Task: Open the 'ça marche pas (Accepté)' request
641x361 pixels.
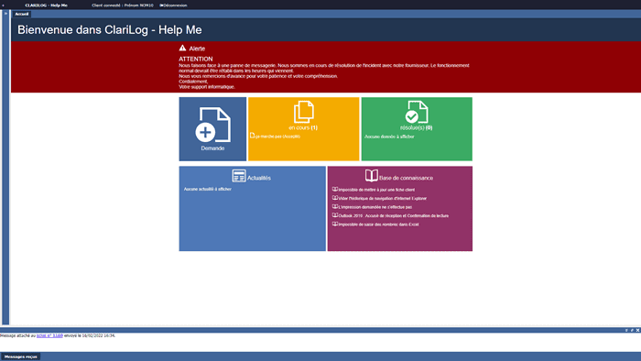Action: [x=277, y=137]
